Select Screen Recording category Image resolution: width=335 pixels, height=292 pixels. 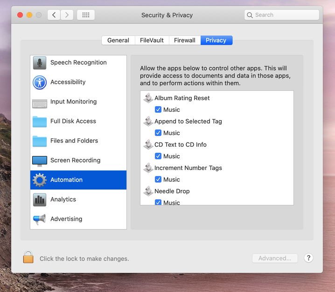[x=78, y=160]
